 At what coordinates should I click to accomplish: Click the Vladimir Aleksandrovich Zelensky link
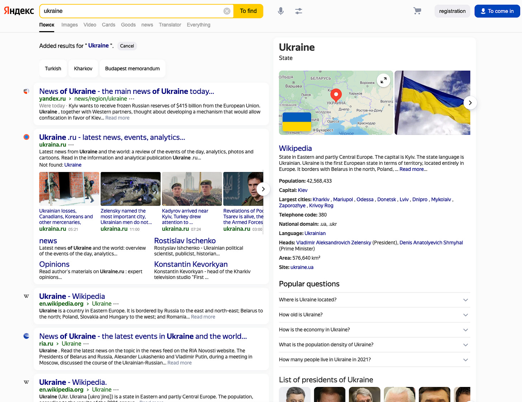(334, 243)
